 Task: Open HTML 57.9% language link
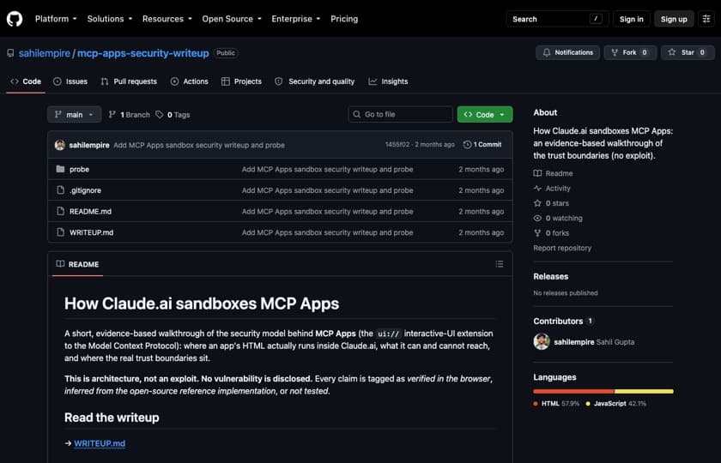click(556, 404)
